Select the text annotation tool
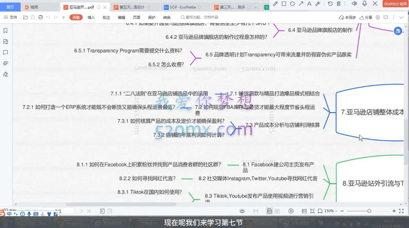This screenshot has height=228, width=409. click(309, 4)
